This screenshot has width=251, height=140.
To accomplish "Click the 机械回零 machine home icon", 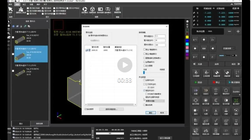I will [x=217, y=73].
